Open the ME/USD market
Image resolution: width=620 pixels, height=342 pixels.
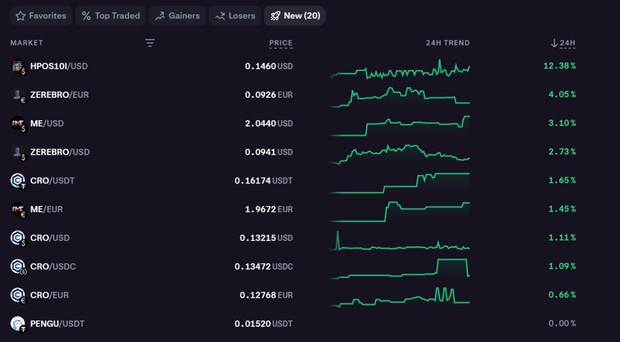pos(47,123)
